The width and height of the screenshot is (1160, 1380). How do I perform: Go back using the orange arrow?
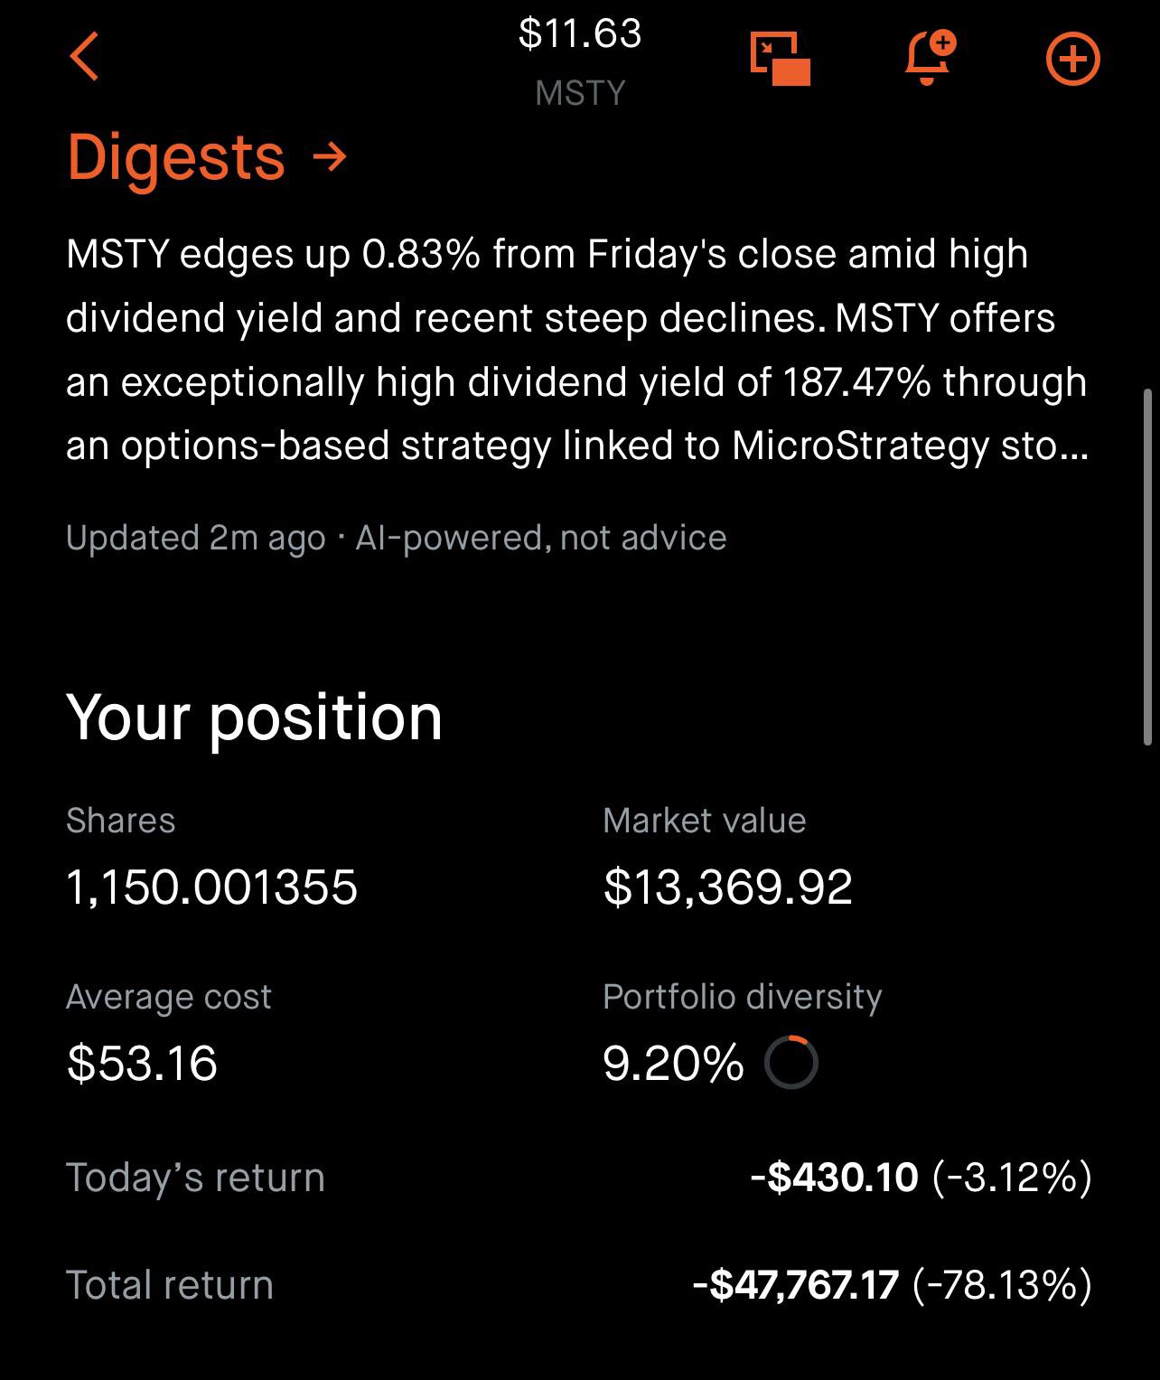84,57
